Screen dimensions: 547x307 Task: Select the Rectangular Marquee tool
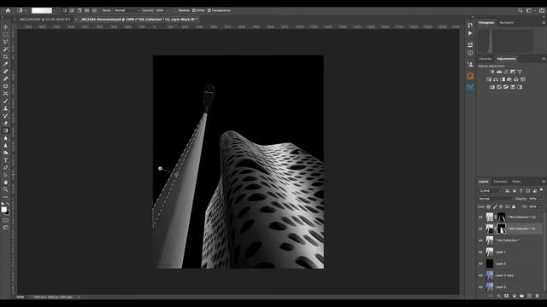tap(6, 34)
